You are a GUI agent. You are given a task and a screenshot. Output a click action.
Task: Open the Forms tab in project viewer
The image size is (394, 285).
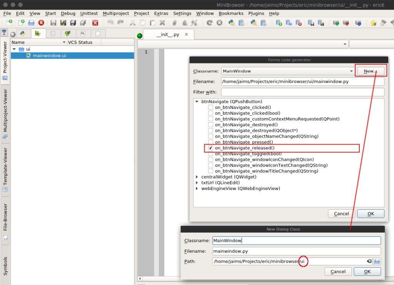38,33
